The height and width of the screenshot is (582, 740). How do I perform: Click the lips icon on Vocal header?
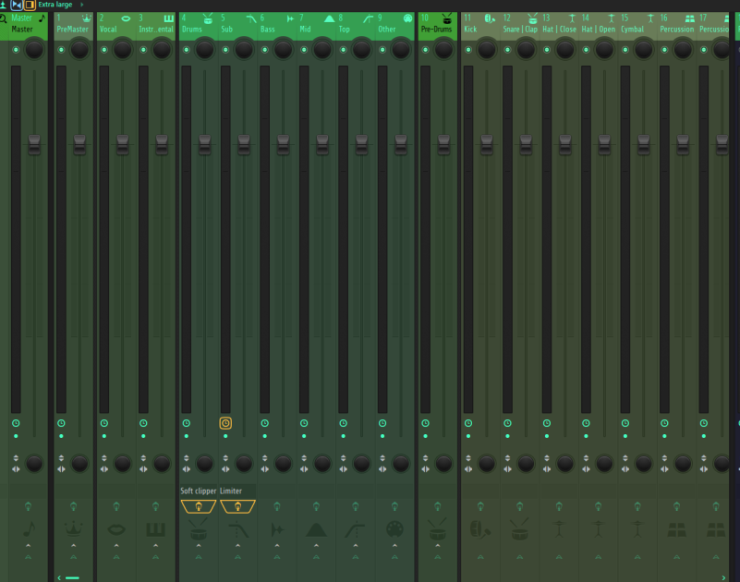(x=126, y=18)
